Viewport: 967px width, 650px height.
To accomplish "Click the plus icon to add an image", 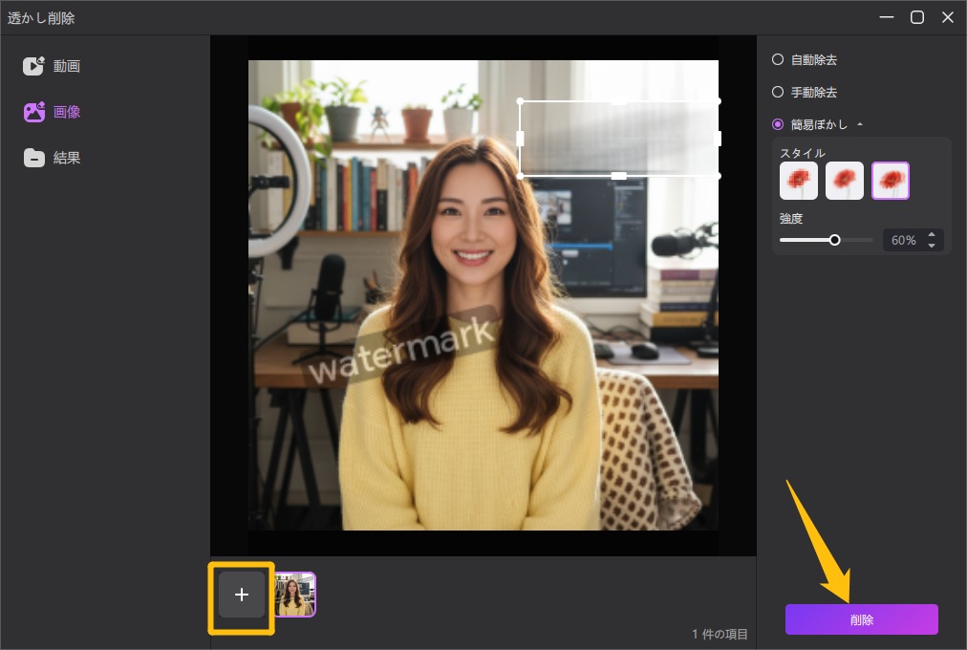I will pos(242,595).
